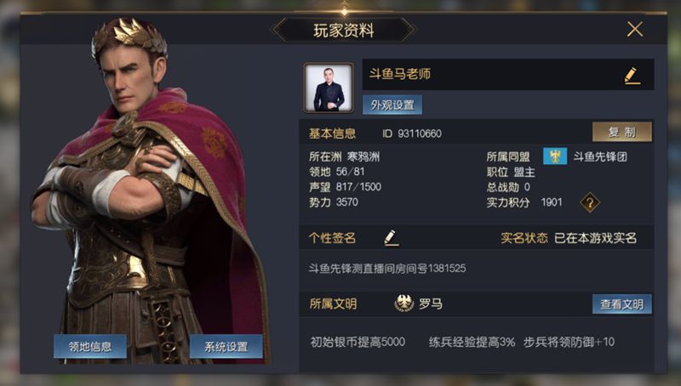Open 领地信息 territory info
This screenshot has height=386, width=681.
point(90,346)
